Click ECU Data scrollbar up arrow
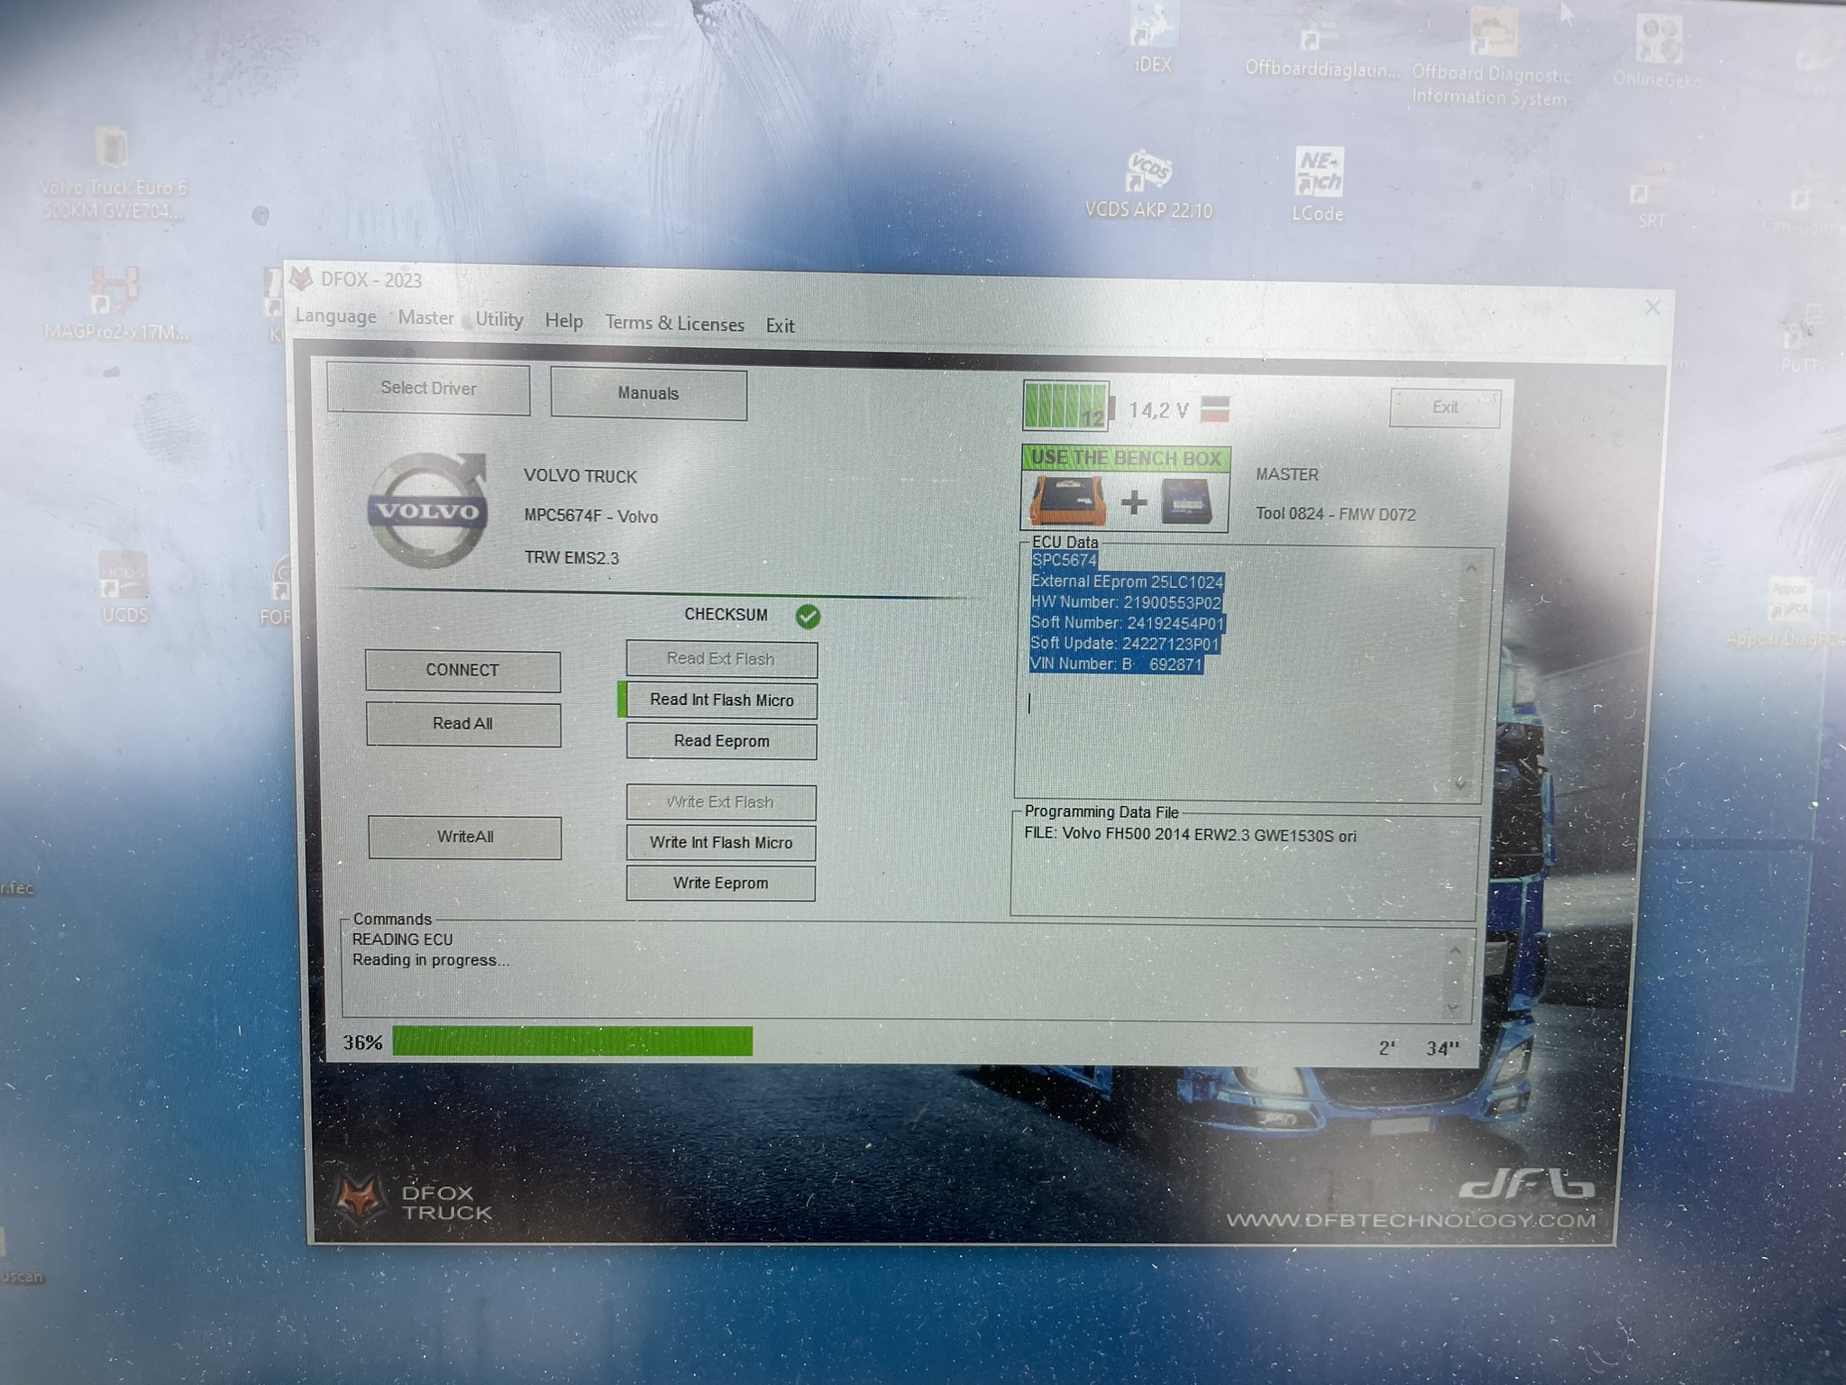Screen dimensions: 1846x1385 tap(1470, 568)
